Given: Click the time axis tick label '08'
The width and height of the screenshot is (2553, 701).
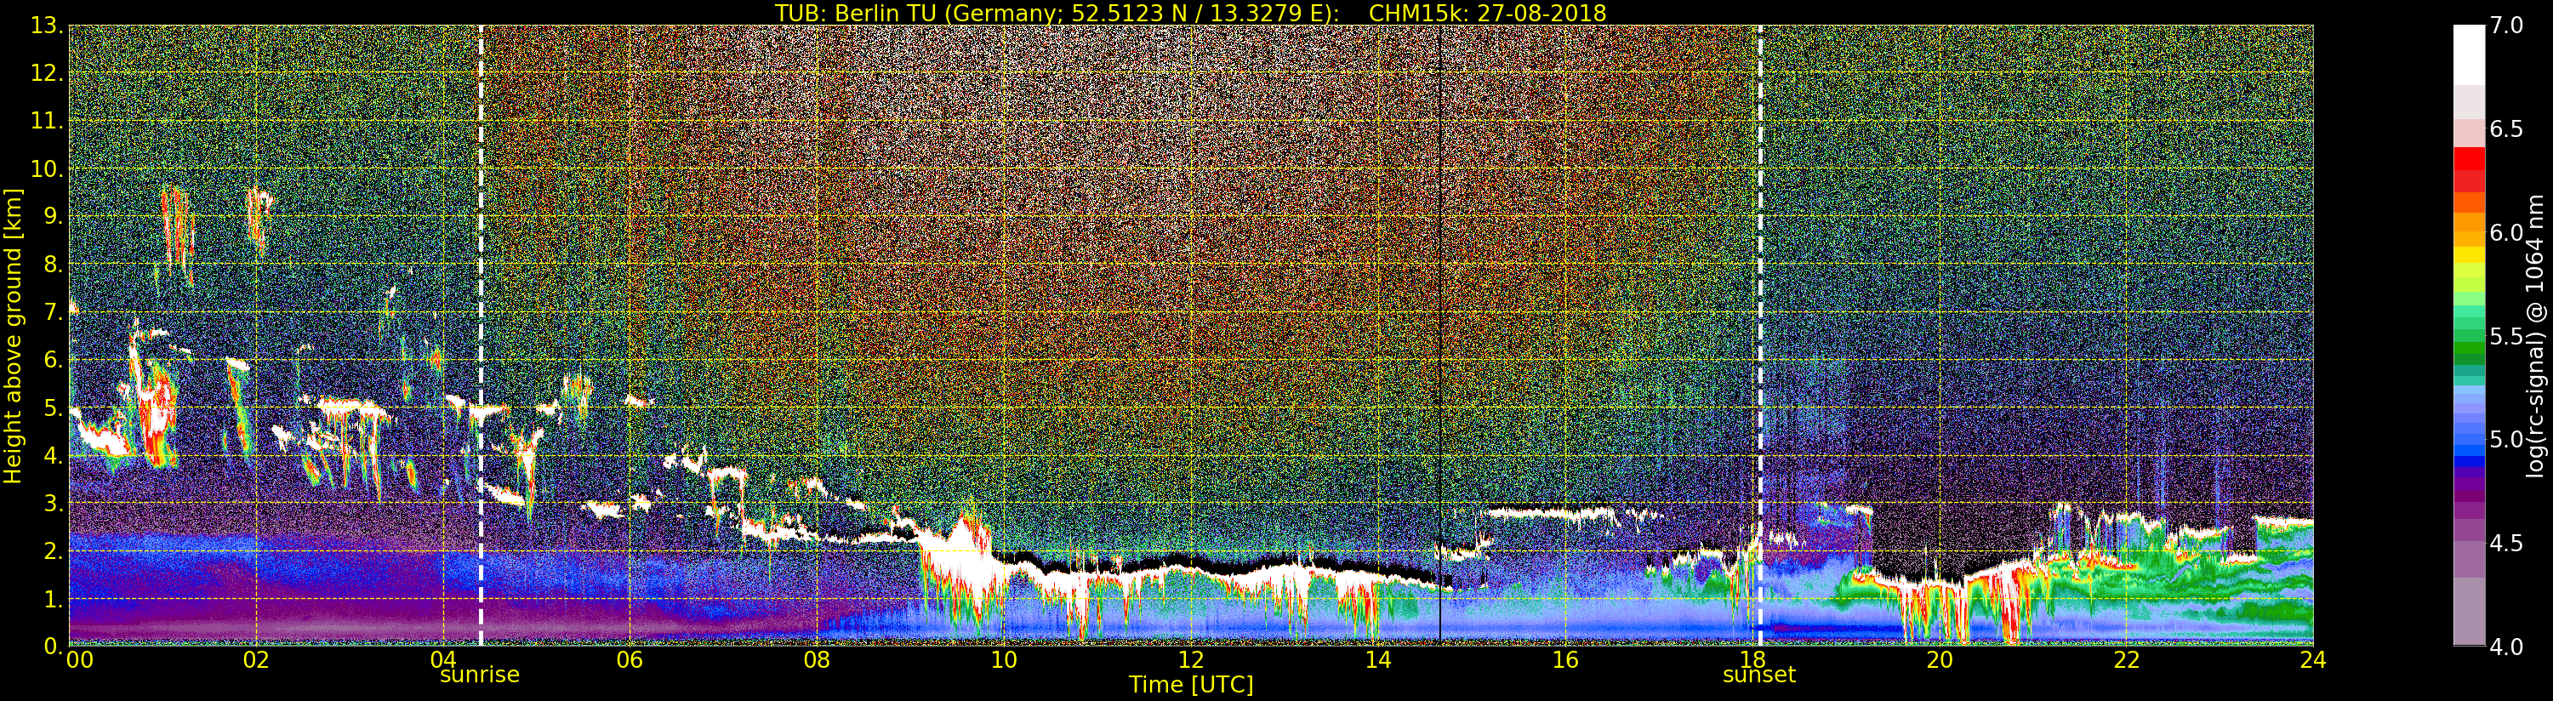Looking at the screenshot, I should pyautogui.click(x=817, y=660).
